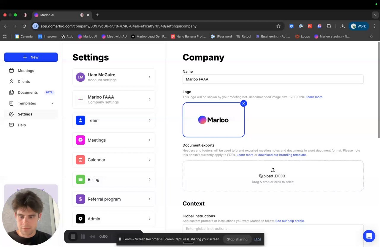
Task: Click the green Billing settings icon
Action: 80,179
